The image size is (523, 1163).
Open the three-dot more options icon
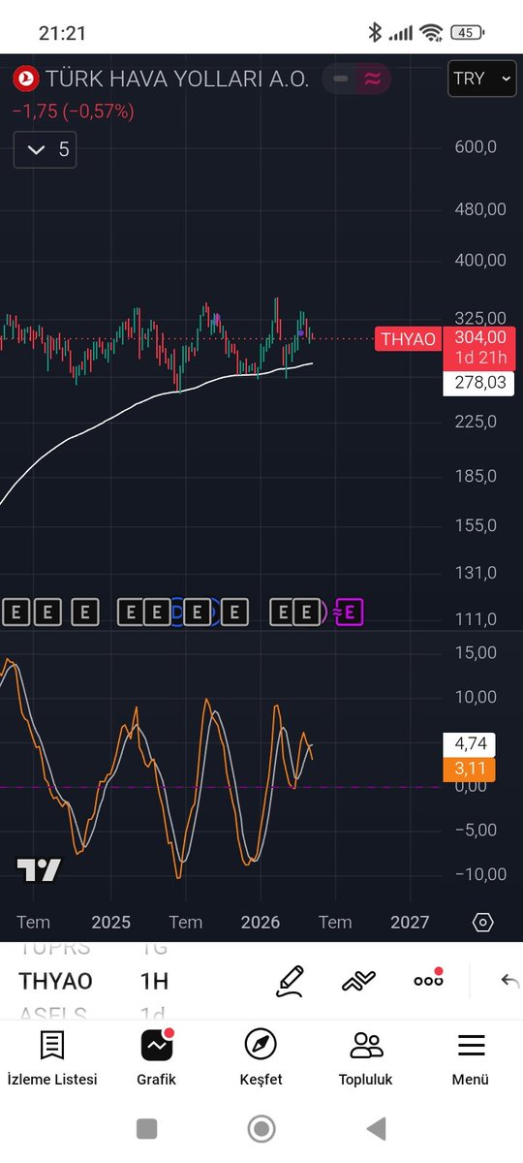click(x=428, y=979)
